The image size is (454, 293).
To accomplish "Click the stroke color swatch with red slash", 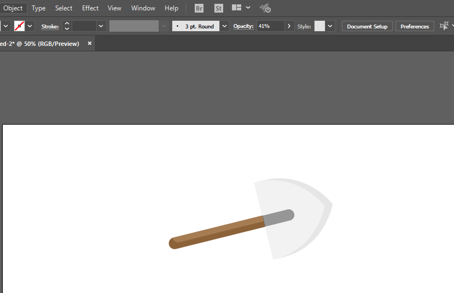I will pos(19,26).
